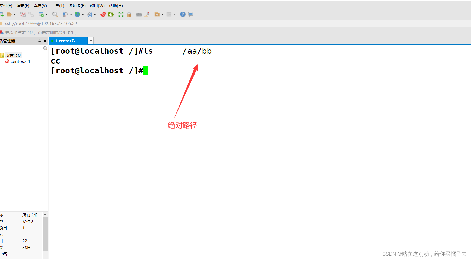Open the help question mark icon
Screen dimensions: 471x259
(182, 14)
